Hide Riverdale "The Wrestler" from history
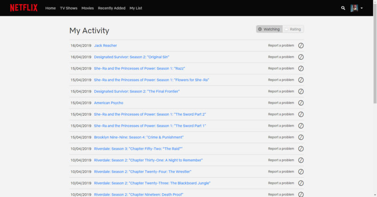 point(301,171)
